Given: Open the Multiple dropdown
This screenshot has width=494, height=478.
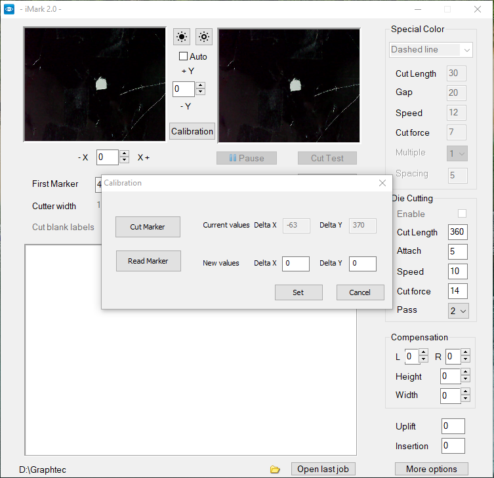Looking at the screenshot, I should coord(457,153).
